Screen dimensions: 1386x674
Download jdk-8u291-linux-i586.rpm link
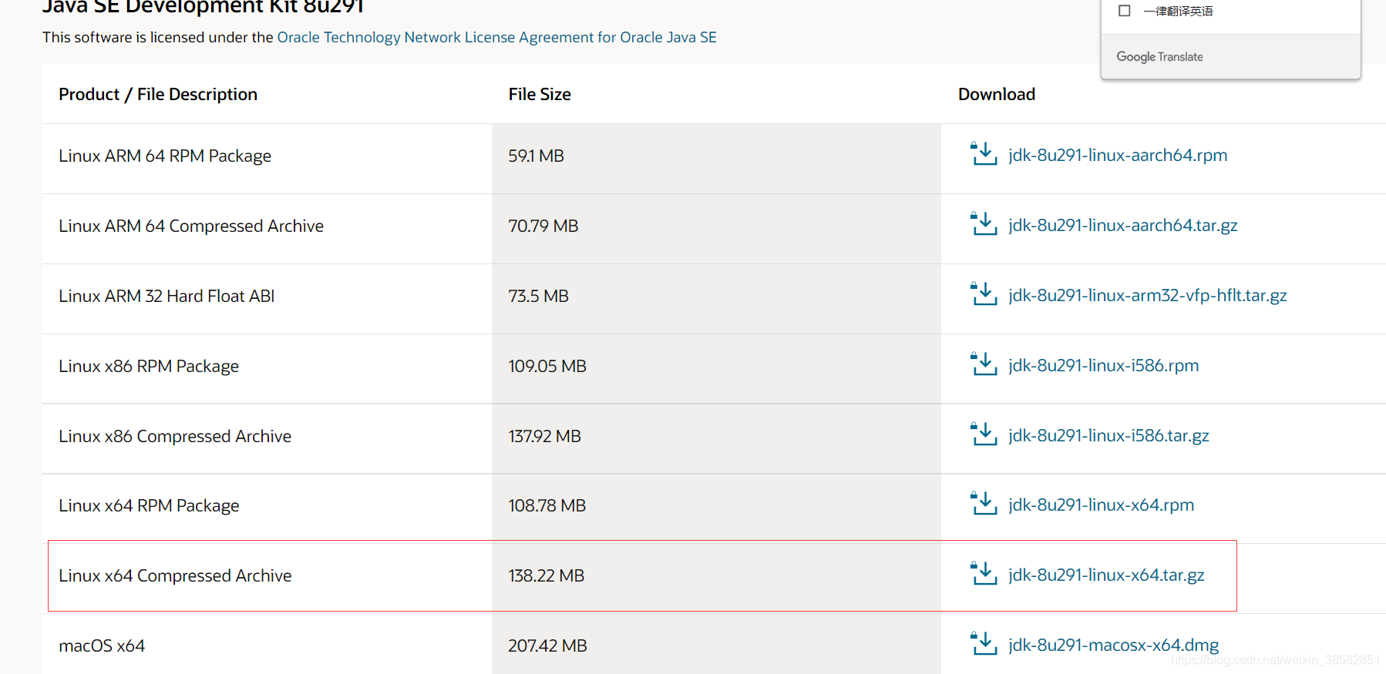click(1104, 365)
